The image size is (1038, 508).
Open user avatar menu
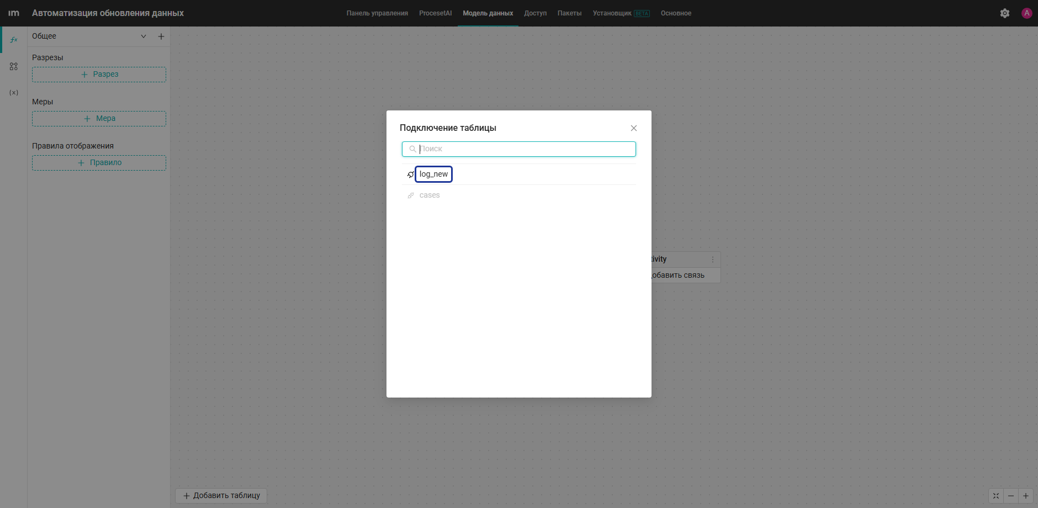[1027, 13]
